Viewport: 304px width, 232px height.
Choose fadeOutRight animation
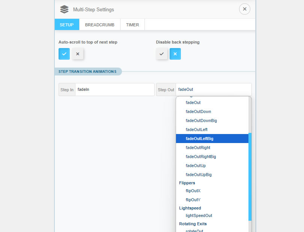click(x=212, y=148)
